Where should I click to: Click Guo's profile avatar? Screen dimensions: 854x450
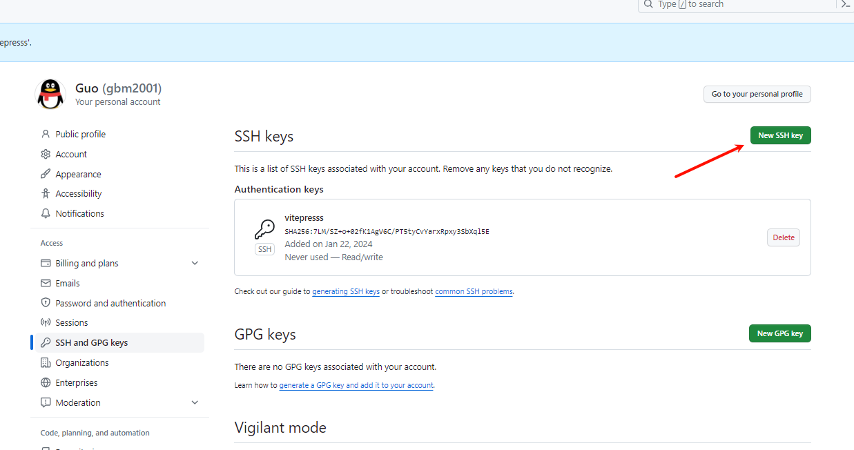(50, 95)
